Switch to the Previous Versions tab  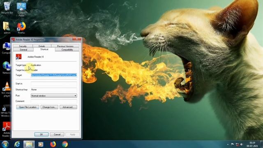pos(65,46)
